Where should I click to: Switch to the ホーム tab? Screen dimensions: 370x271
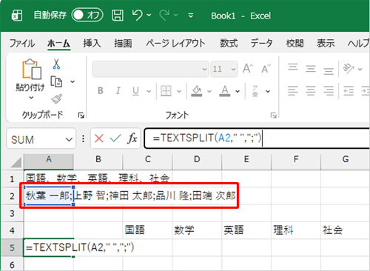pos(58,44)
